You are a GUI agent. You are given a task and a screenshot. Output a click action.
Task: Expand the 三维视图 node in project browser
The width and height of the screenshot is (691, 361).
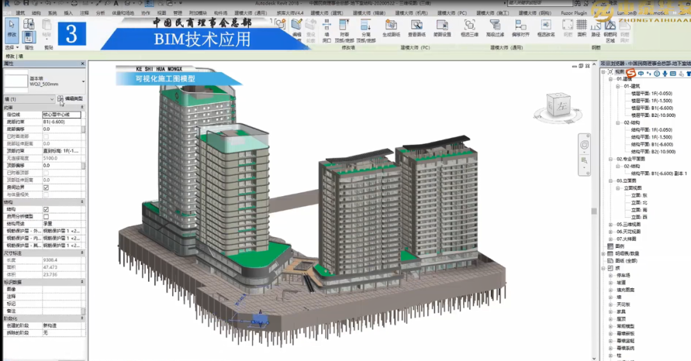611,224
